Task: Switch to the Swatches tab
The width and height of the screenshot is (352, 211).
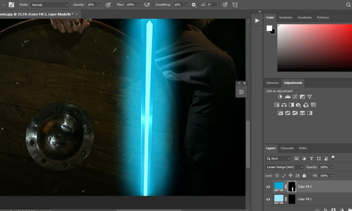Action: (285, 17)
